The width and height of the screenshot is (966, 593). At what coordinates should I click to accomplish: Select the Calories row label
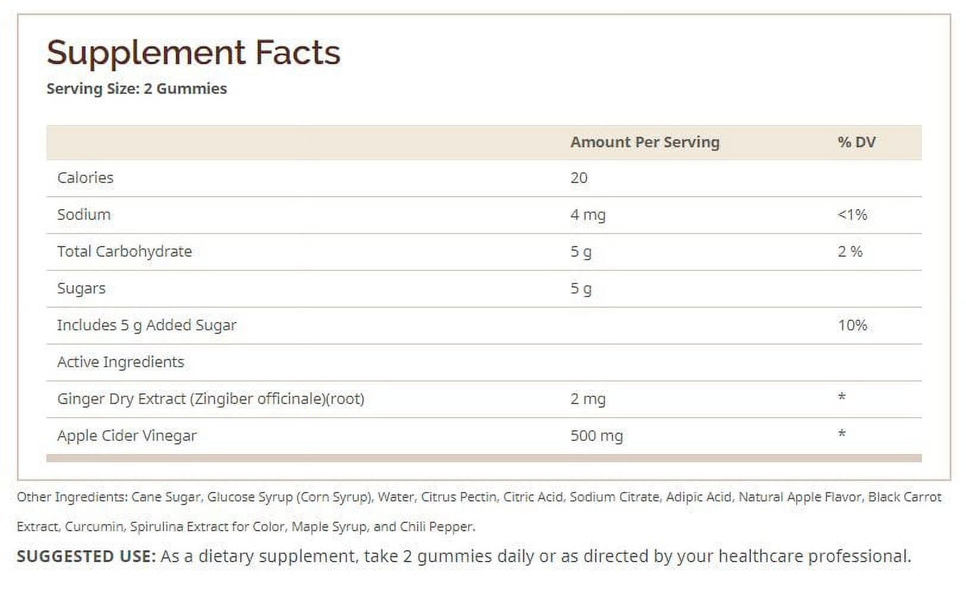point(85,178)
